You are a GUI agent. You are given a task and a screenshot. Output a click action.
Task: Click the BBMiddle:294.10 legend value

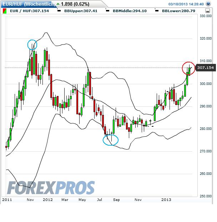[130, 11]
